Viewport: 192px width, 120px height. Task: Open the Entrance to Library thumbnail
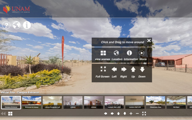click(32, 102)
